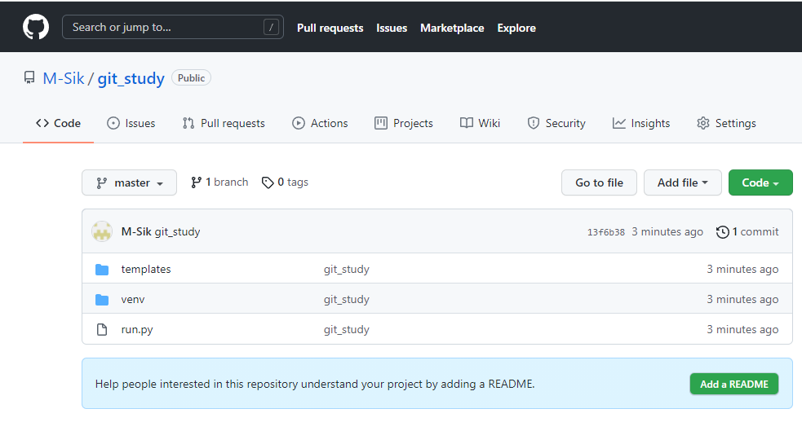Open the Wiki tab
The width and height of the screenshot is (802, 444).
[480, 123]
